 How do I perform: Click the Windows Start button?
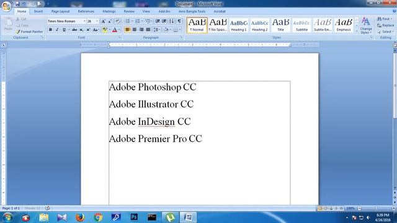click(x=7, y=217)
